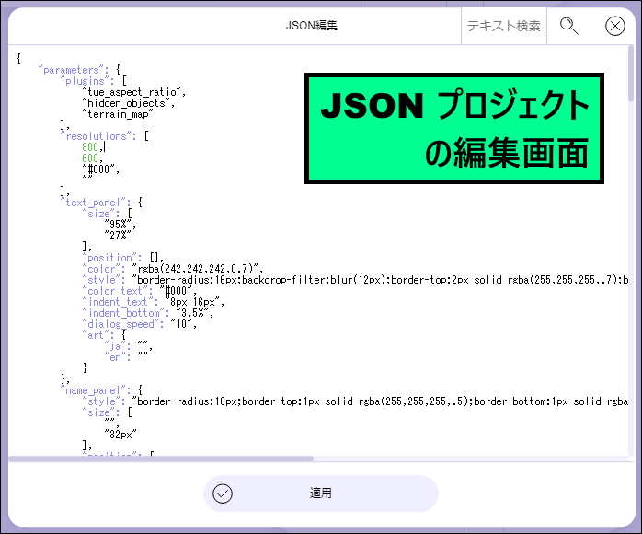Click the "hidden_objects" plugin entry
The image size is (642, 534).
click(128, 103)
